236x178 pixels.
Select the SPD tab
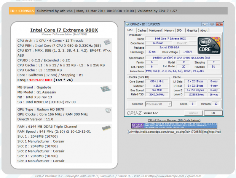point(179,30)
